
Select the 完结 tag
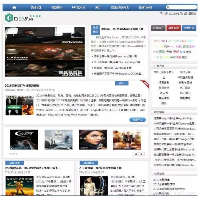[169, 52]
